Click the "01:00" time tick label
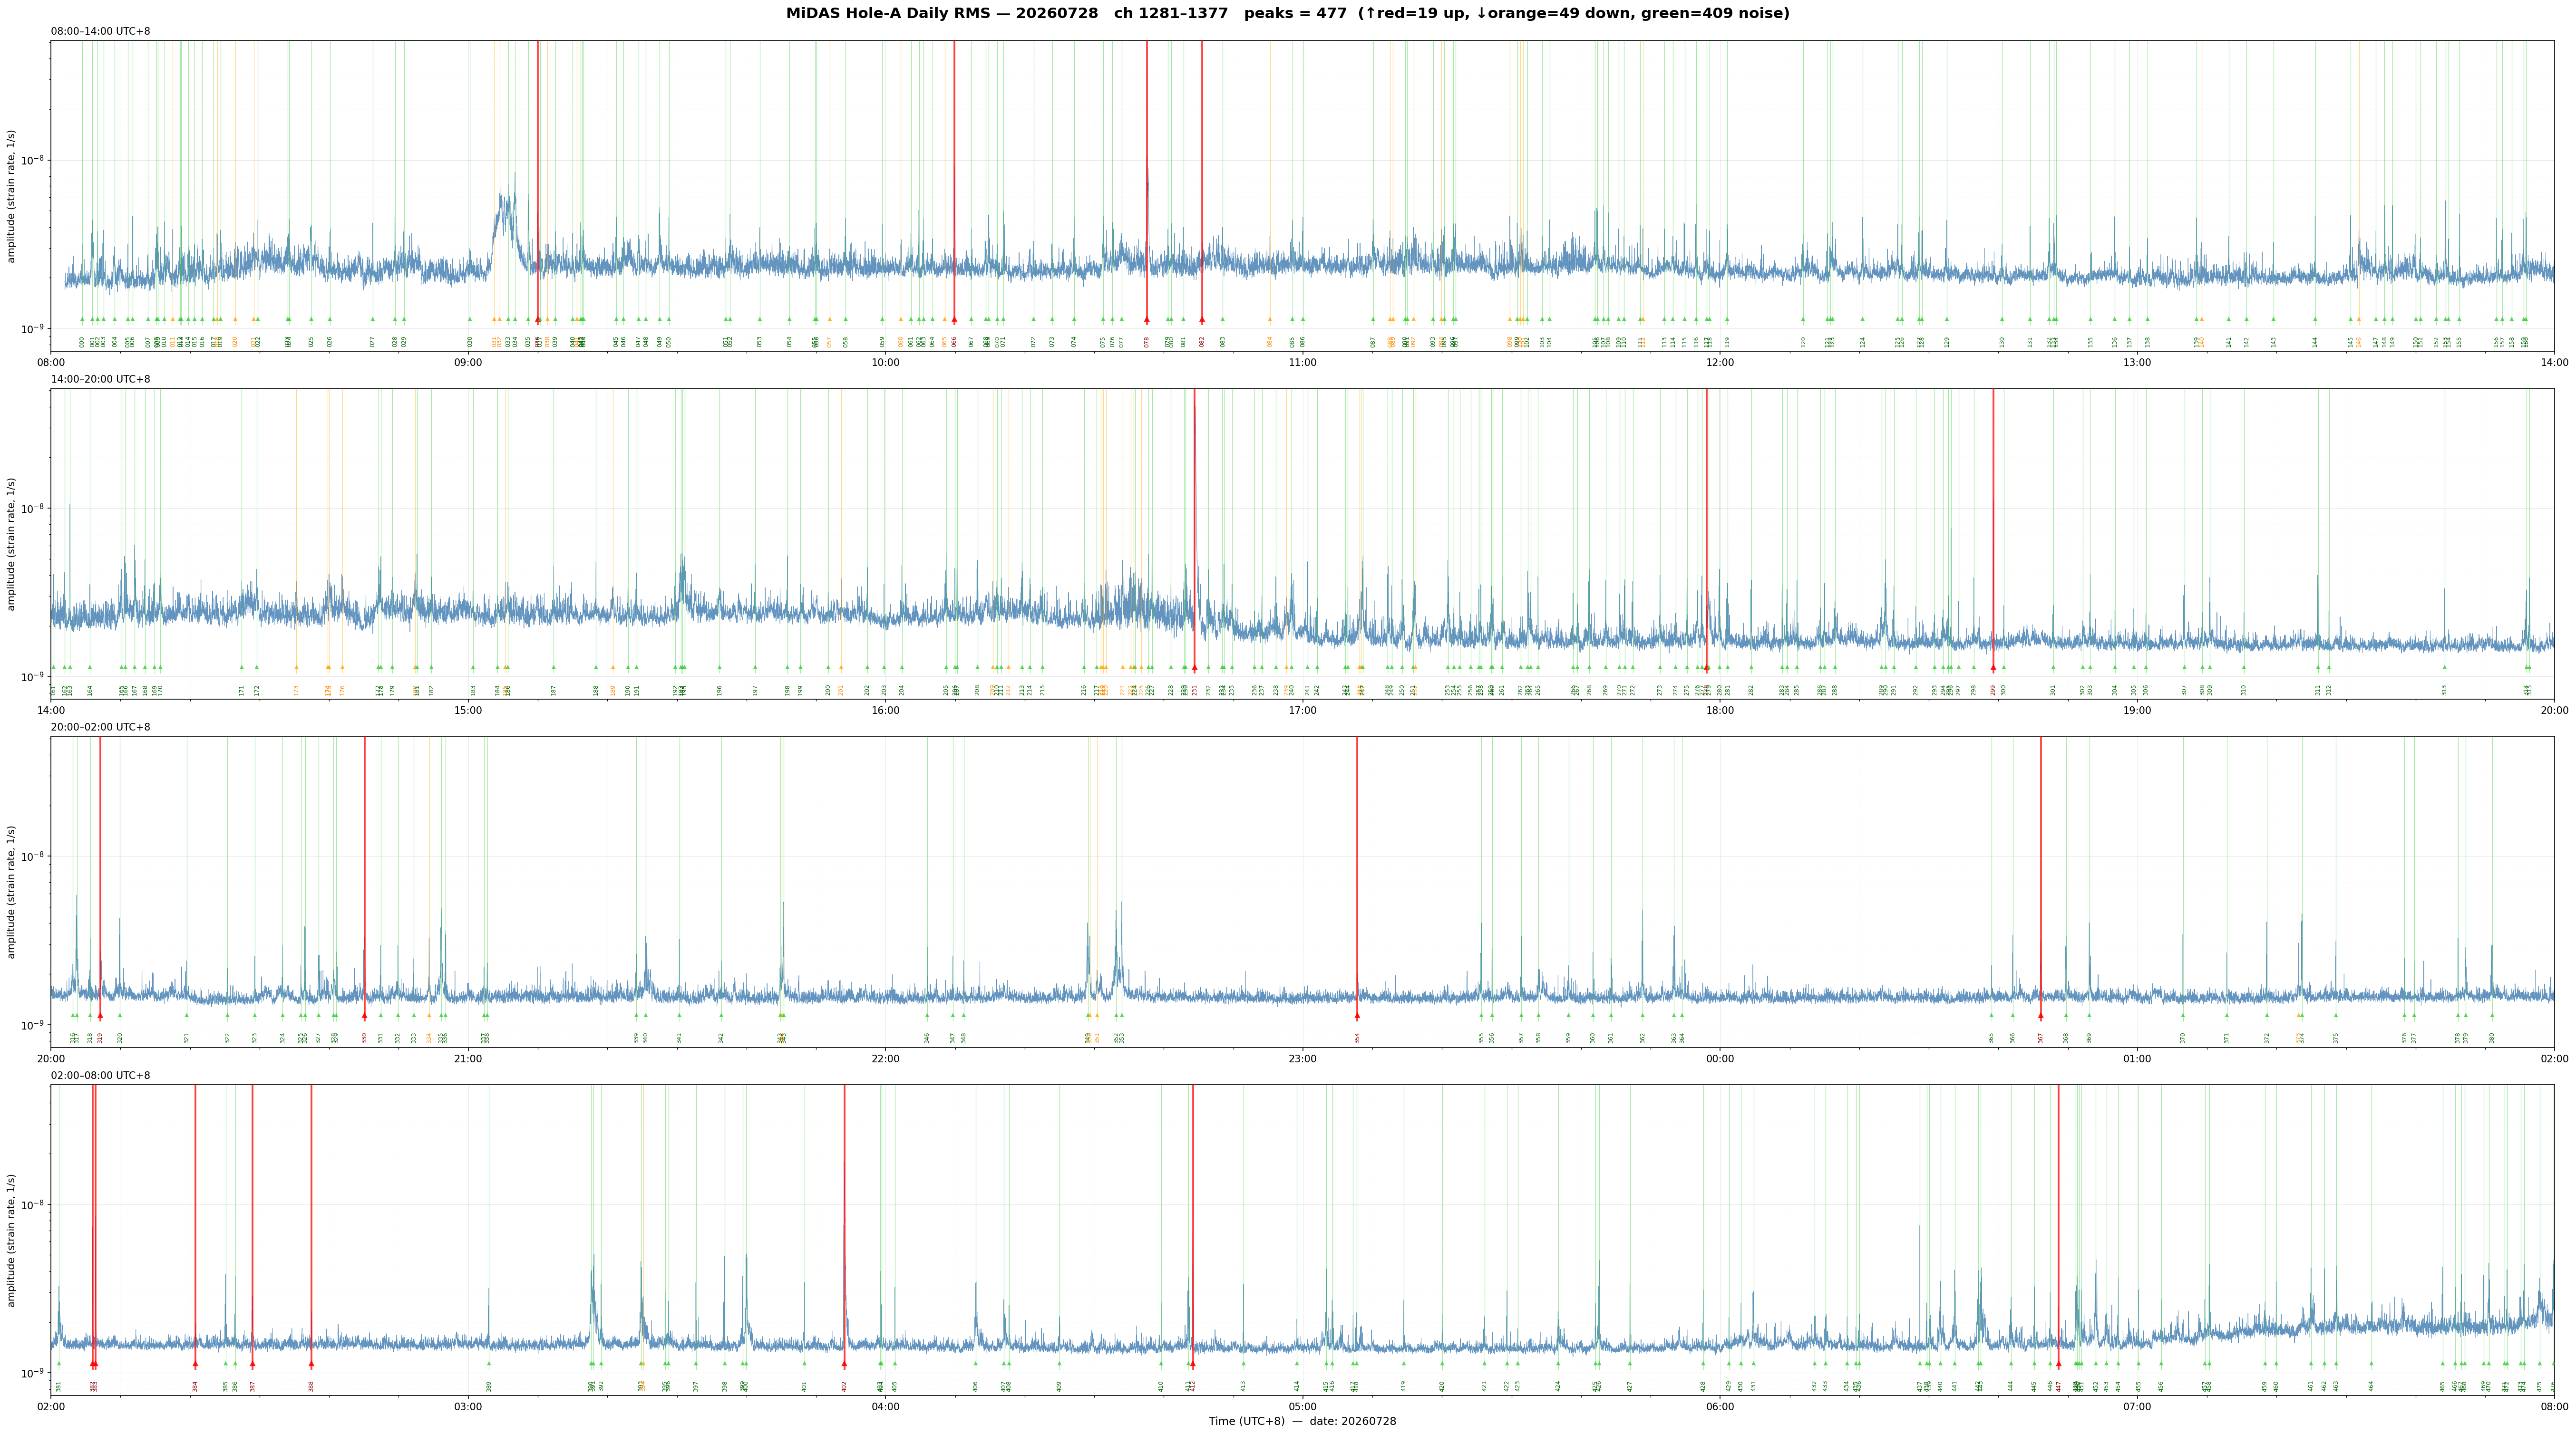The height and width of the screenshot is (1434, 2576). (2137, 1058)
